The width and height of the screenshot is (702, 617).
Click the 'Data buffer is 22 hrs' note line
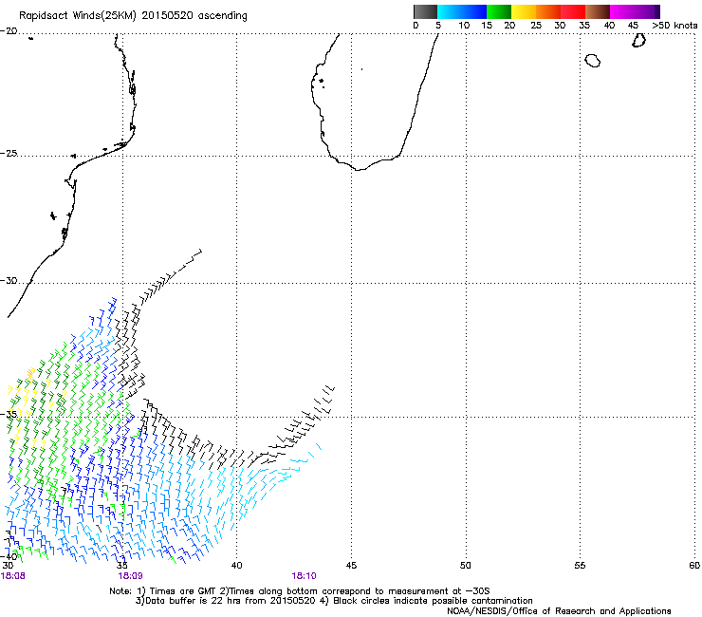[334, 601]
